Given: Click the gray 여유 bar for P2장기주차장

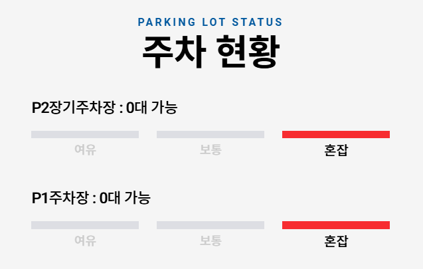Looking at the screenshot, I should click(x=85, y=135).
